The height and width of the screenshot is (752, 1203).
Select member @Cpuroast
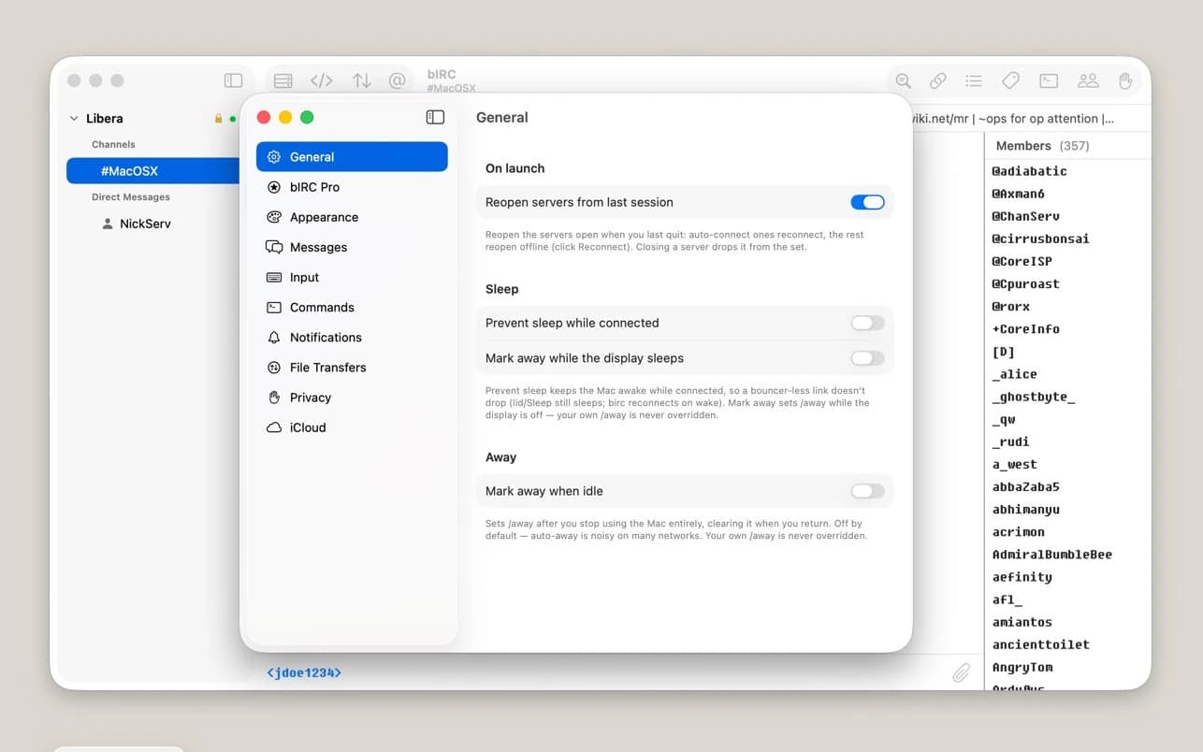(1025, 283)
